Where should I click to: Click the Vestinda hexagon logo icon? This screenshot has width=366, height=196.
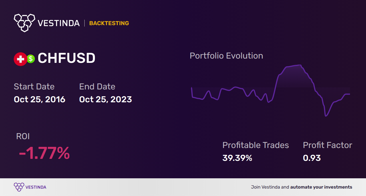point(24,22)
